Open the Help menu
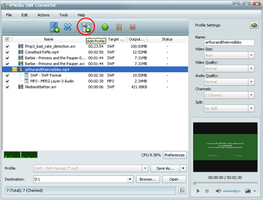The image size is (263, 200). [82, 15]
